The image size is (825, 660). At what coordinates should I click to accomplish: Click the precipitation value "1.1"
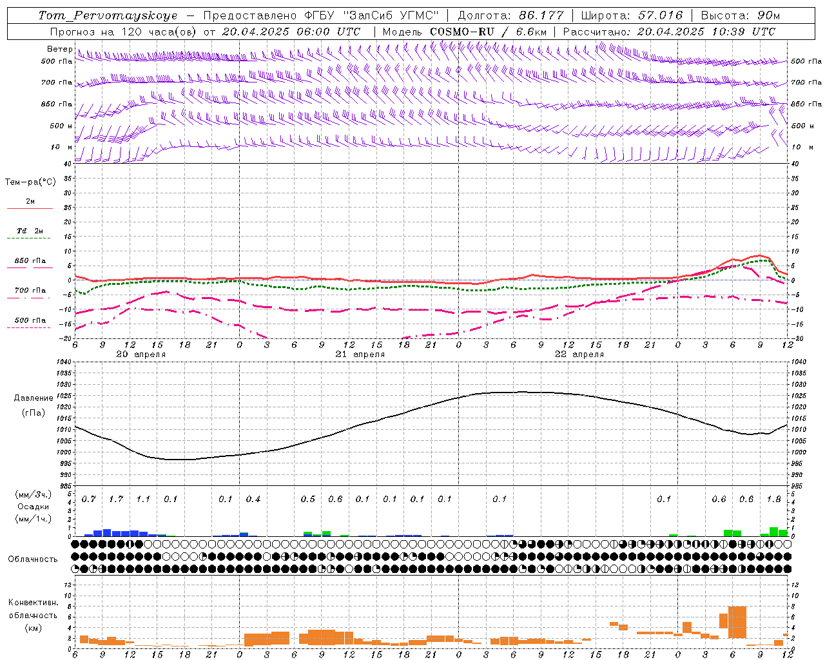click(143, 500)
